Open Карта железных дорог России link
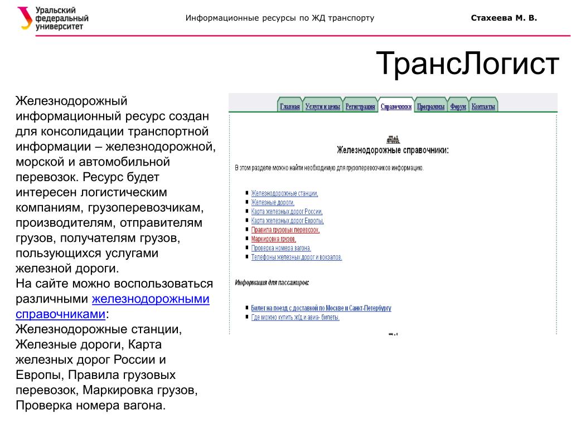Screen dimensions: 571x428 (287, 211)
